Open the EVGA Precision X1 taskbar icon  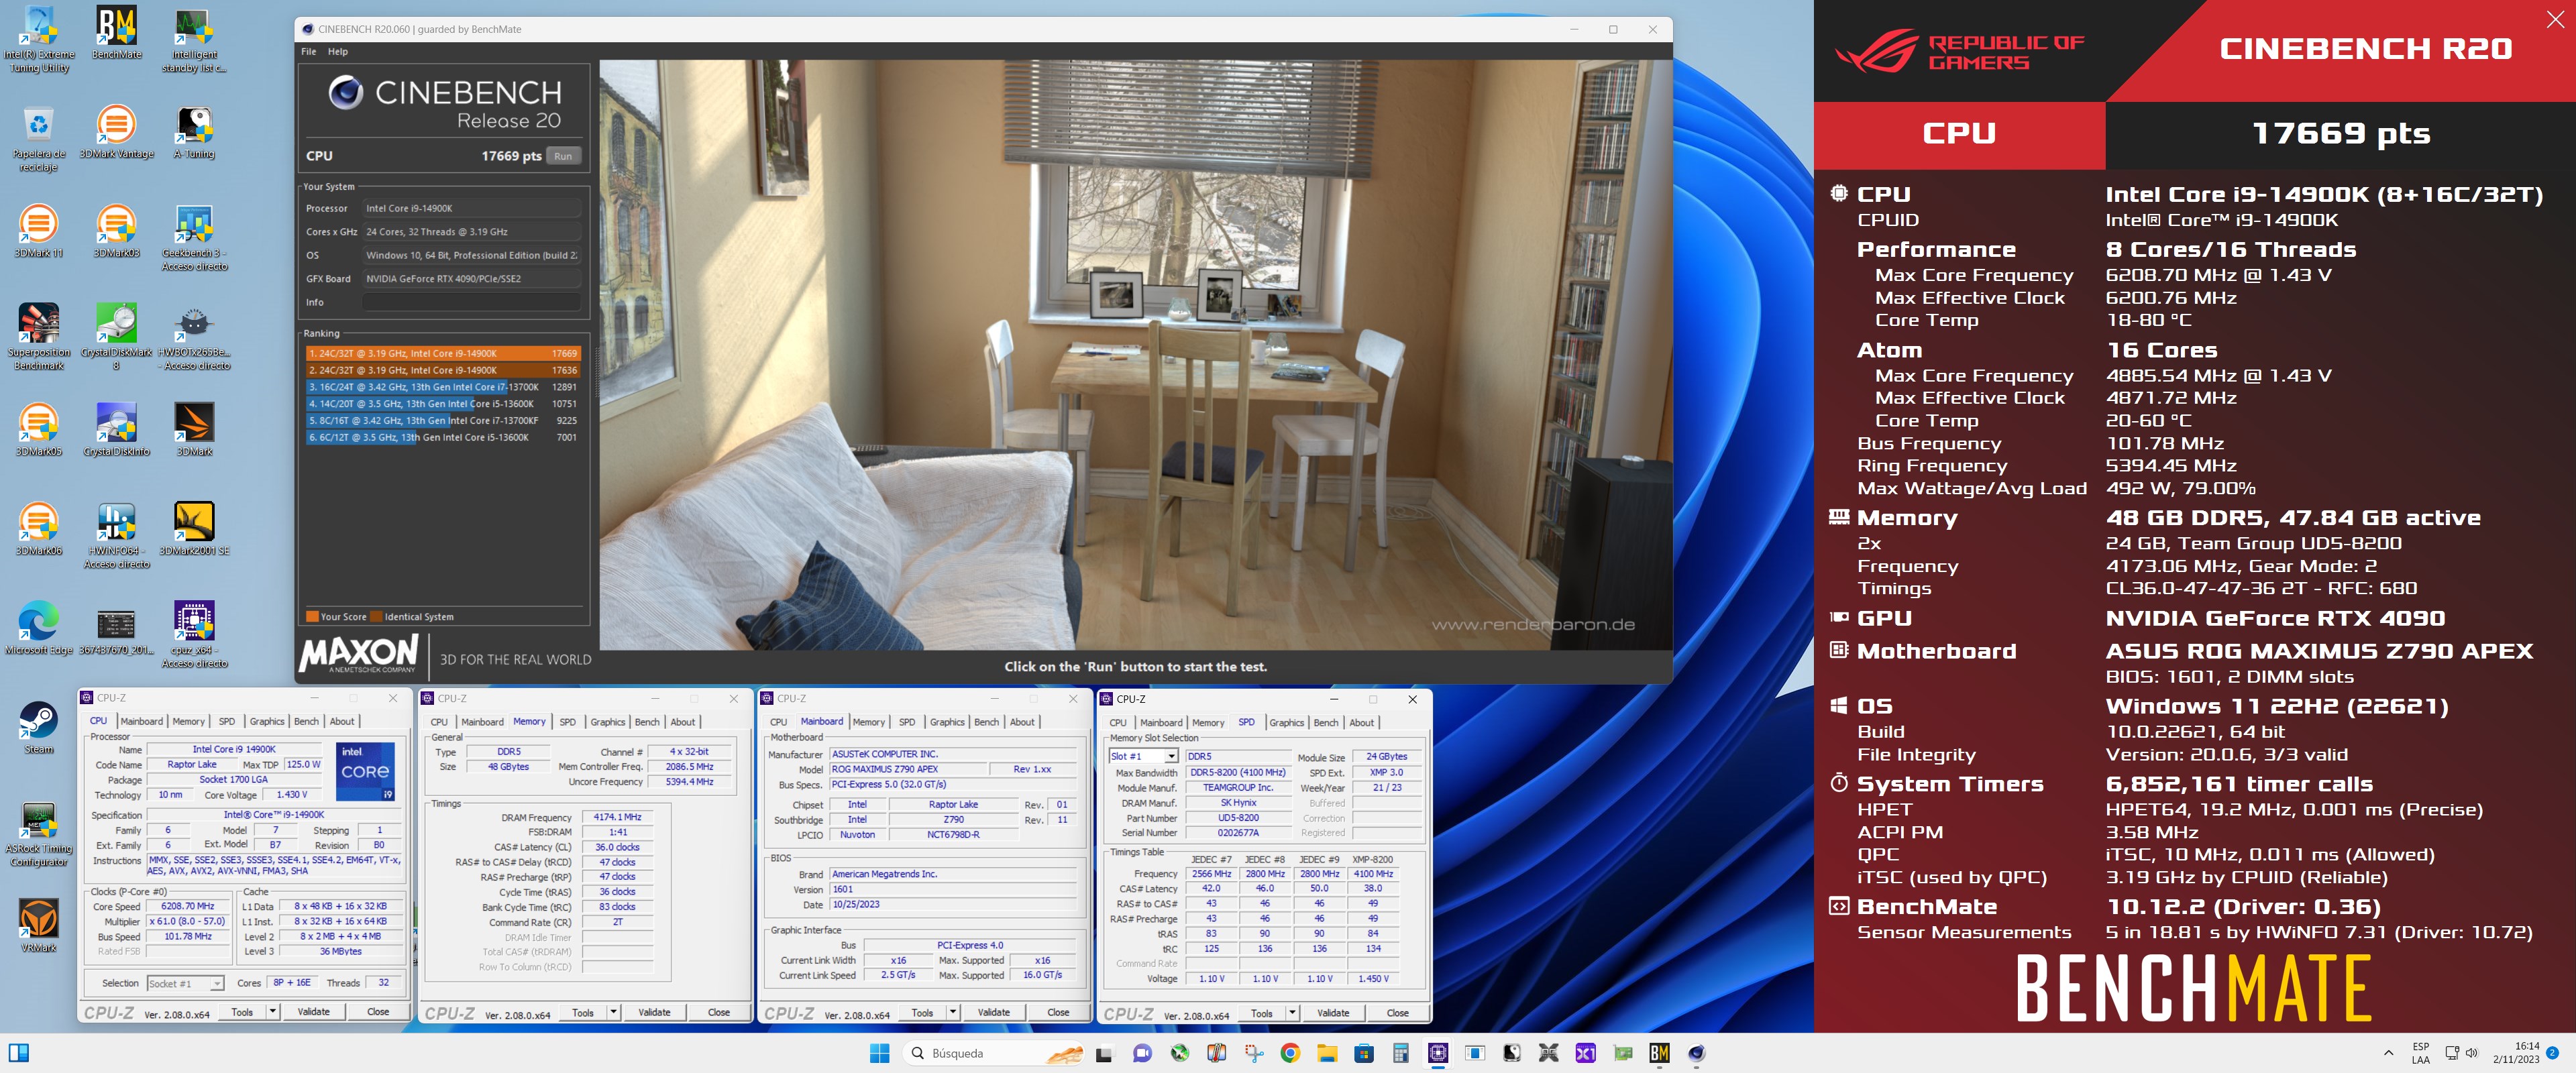point(1586,1052)
